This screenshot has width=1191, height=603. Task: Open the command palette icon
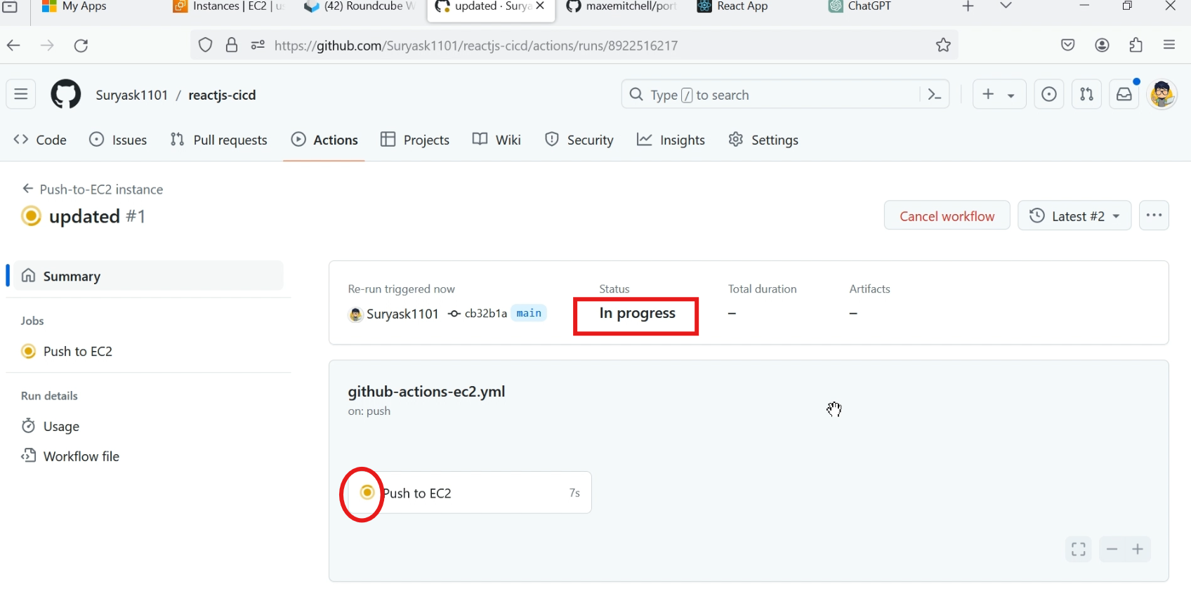pyautogui.click(x=934, y=94)
